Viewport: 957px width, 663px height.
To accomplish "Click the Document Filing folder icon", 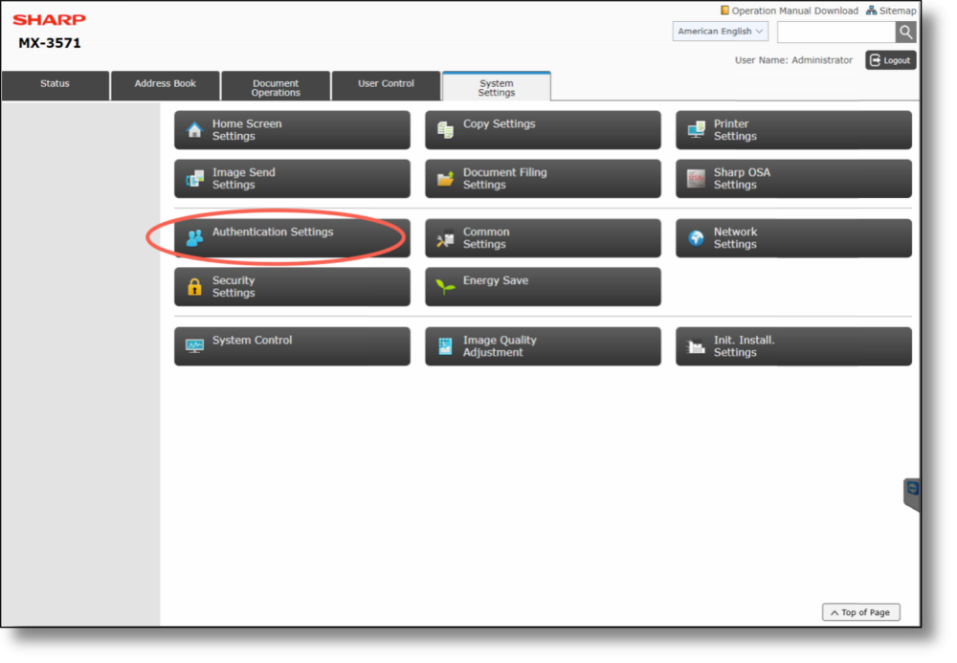I will click(x=446, y=179).
